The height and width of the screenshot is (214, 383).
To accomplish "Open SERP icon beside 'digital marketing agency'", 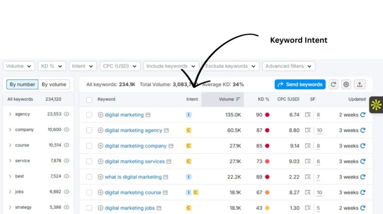I will coord(167,130).
